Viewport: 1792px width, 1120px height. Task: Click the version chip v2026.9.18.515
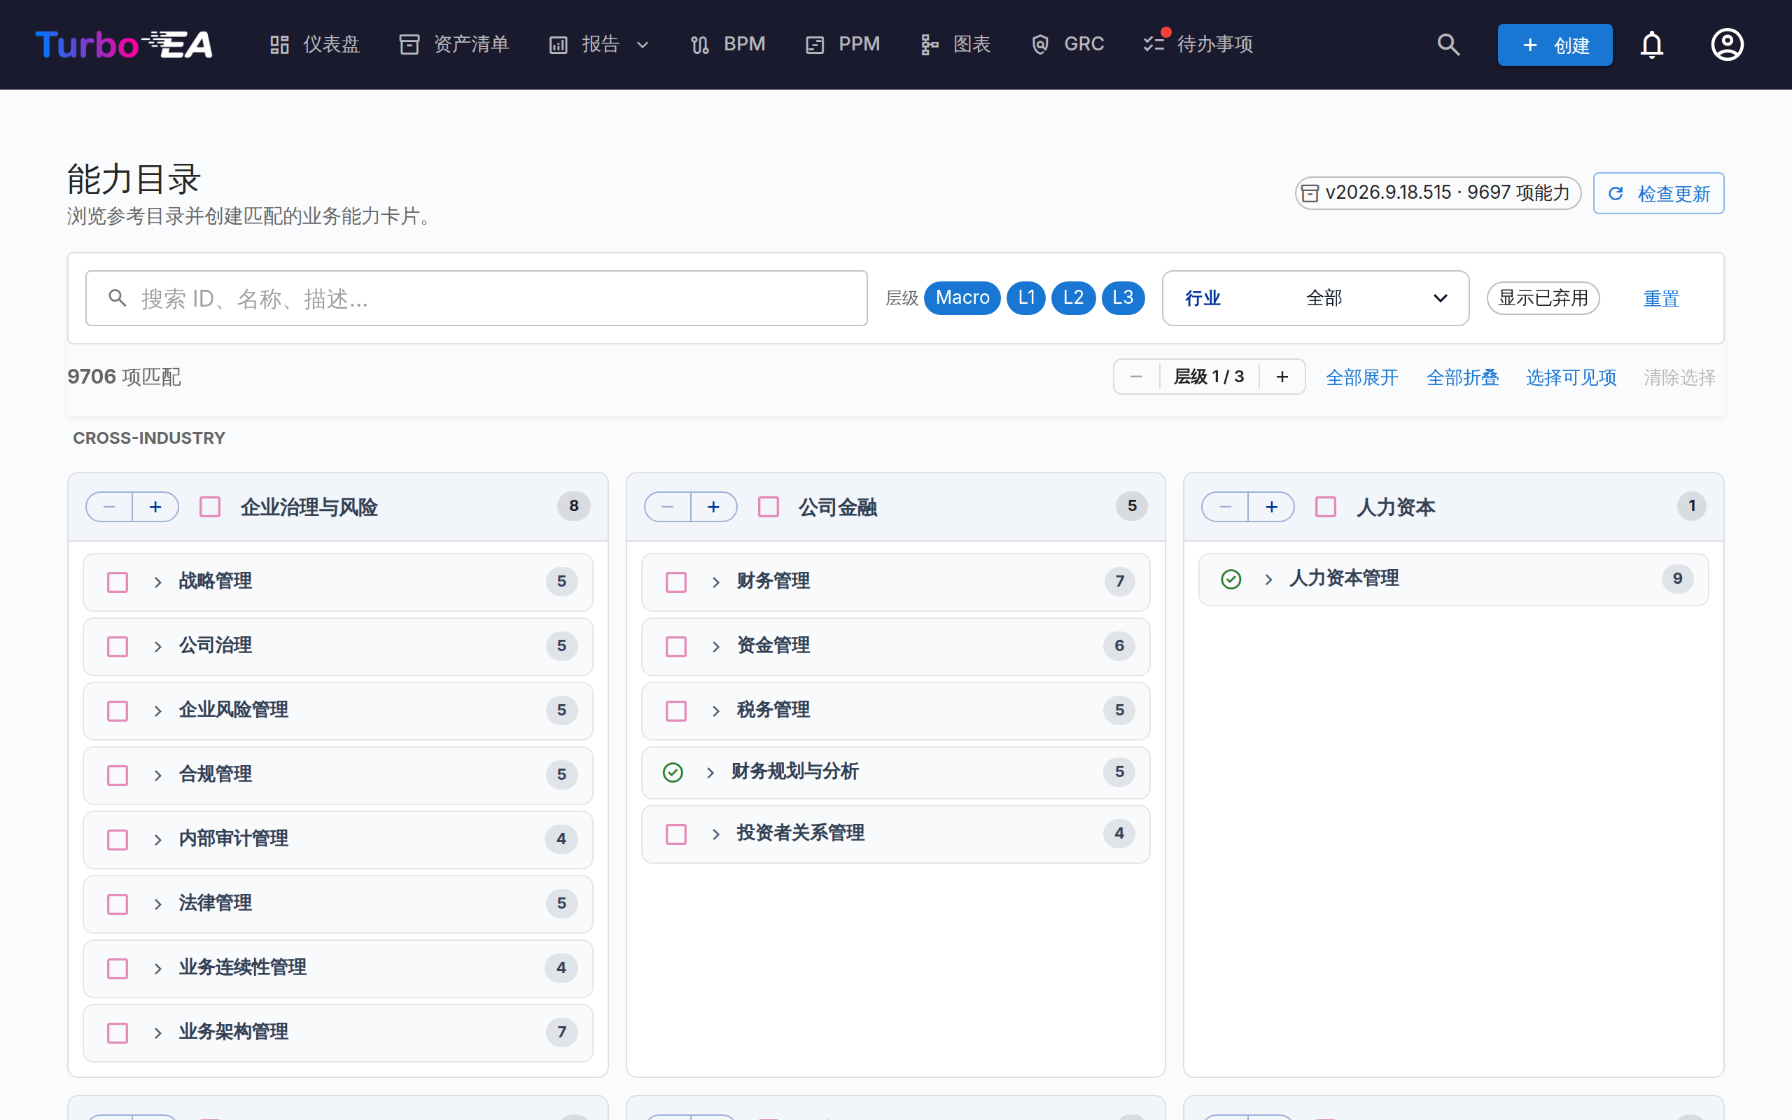click(x=1437, y=193)
